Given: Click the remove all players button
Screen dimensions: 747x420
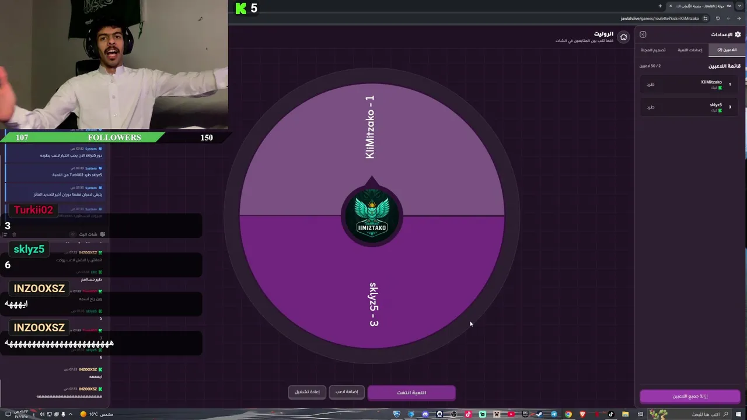Looking at the screenshot, I should pos(690,396).
